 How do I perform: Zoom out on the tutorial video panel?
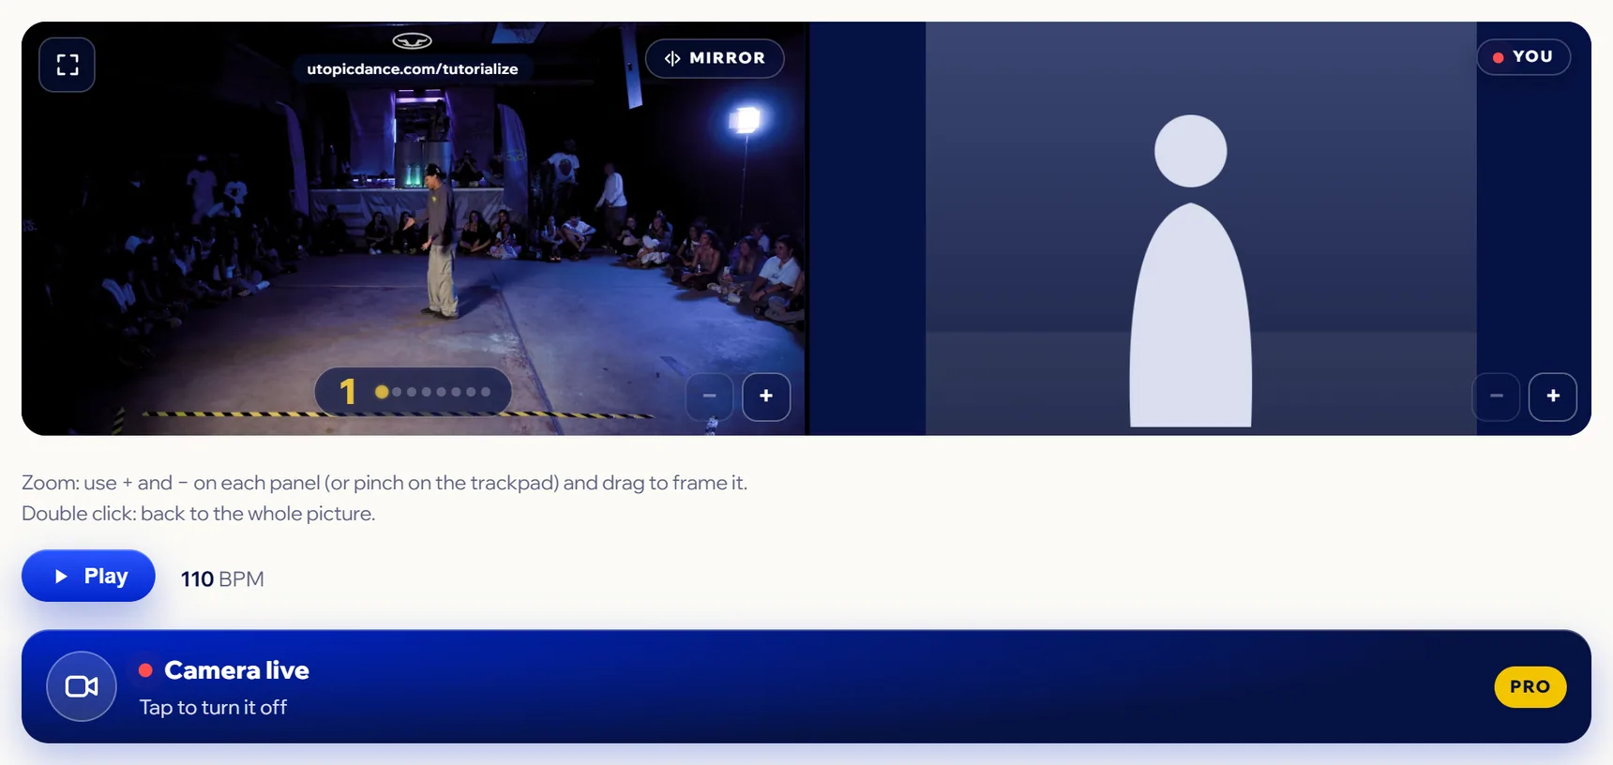click(x=709, y=397)
